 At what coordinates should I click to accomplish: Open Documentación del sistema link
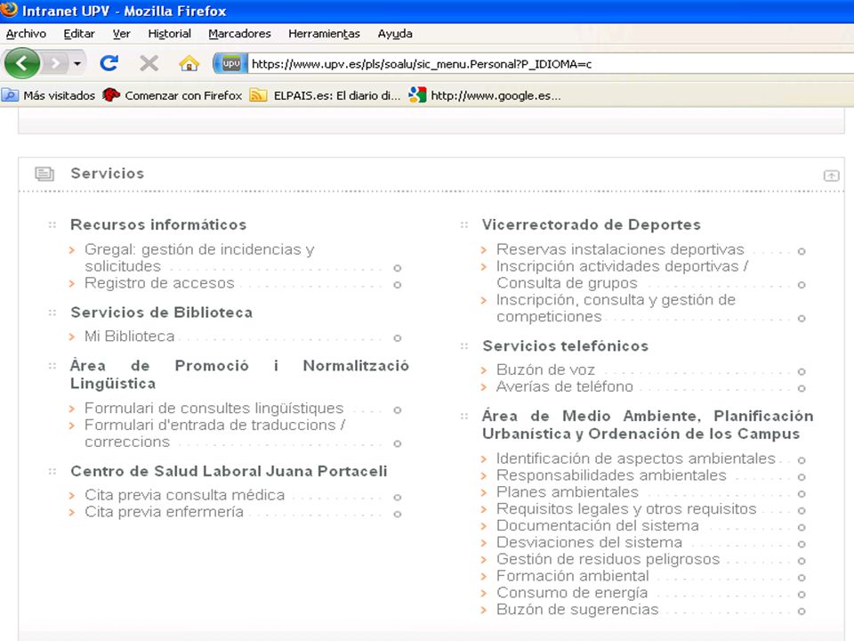click(x=598, y=525)
